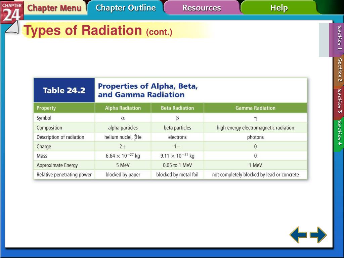The height and width of the screenshot is (258, 344).
Task: Go to the previous slide with left arrow
Action: pyautogui.click(x=298, y=235)
